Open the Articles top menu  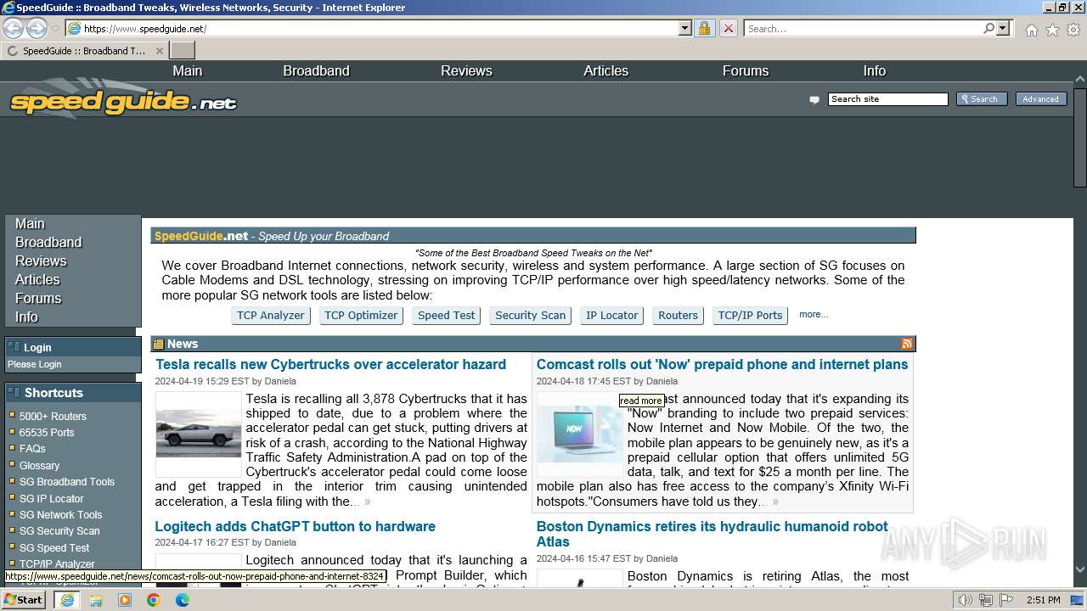coord(605,70)
